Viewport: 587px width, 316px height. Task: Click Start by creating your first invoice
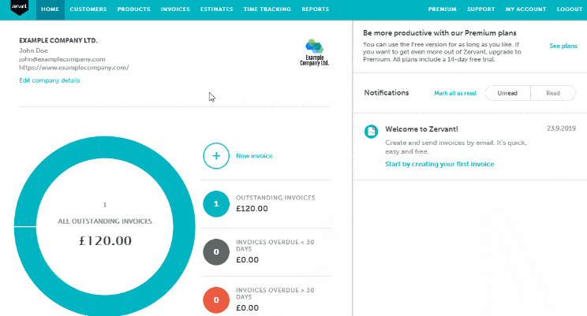pyautogui.click(x=439, y=164)
